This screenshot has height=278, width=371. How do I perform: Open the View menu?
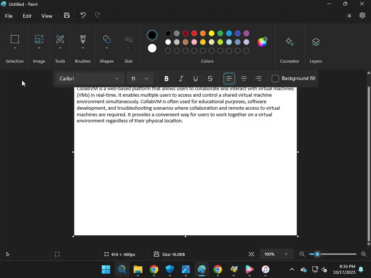pyautogui.click(x=47, y=16)
